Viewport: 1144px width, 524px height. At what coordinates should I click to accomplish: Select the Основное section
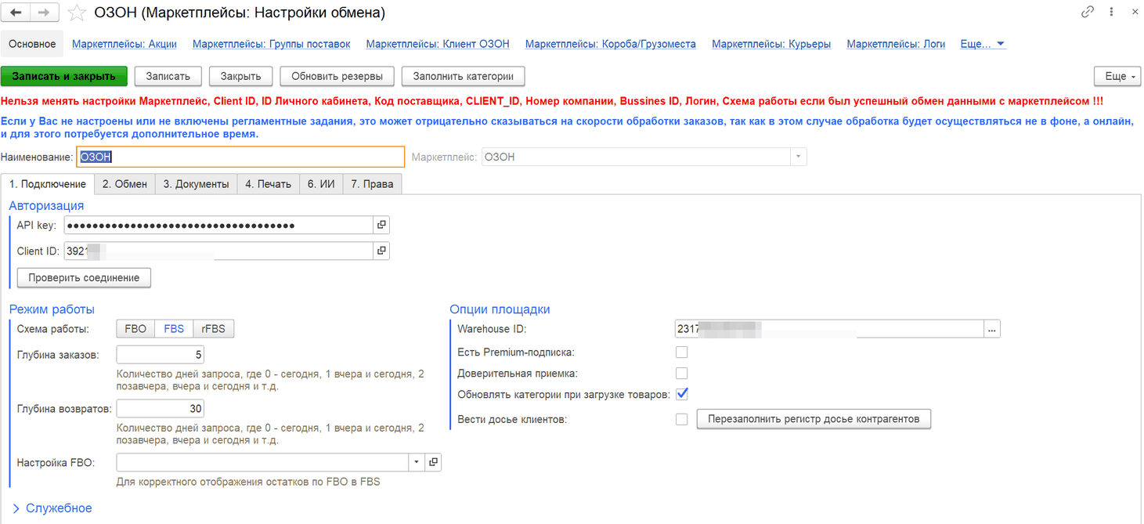tap(32, 44)
